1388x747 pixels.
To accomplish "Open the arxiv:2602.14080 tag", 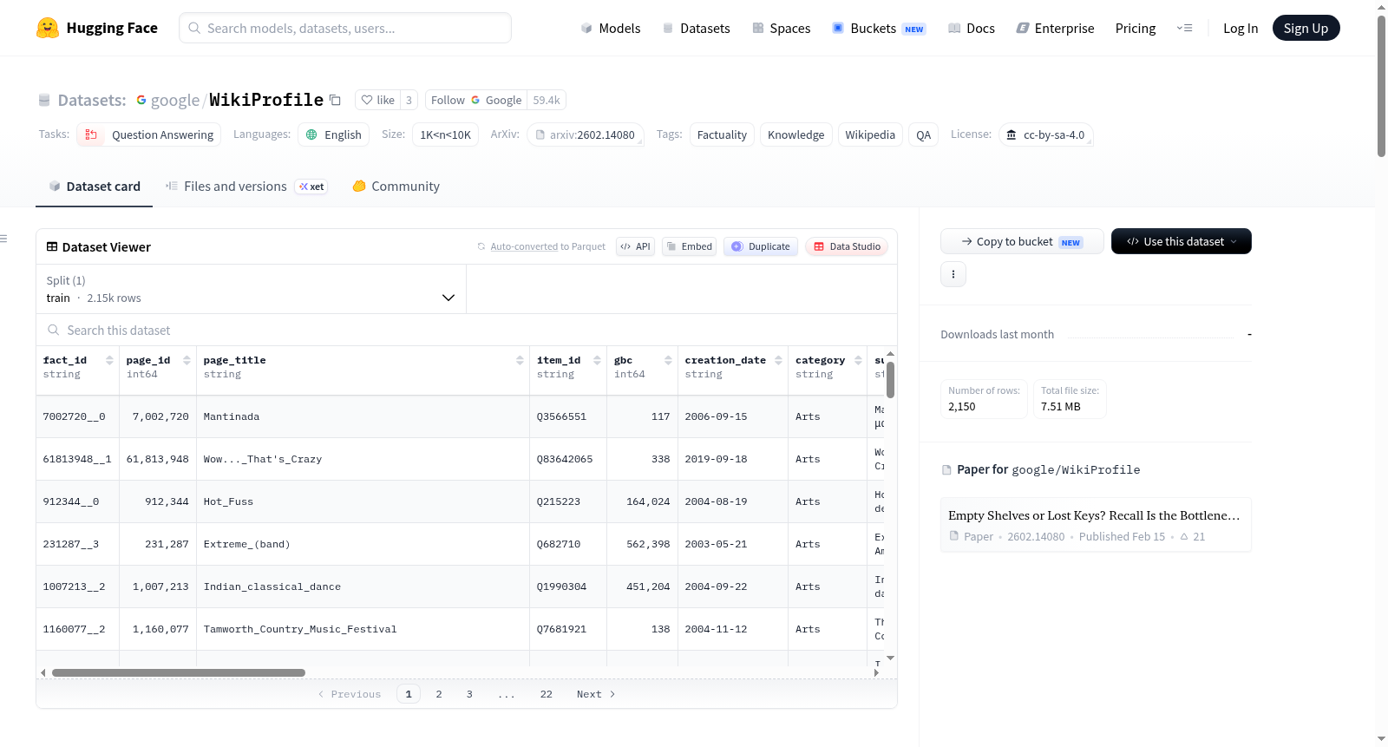I will pyautogui.click(x=586, y=134).
